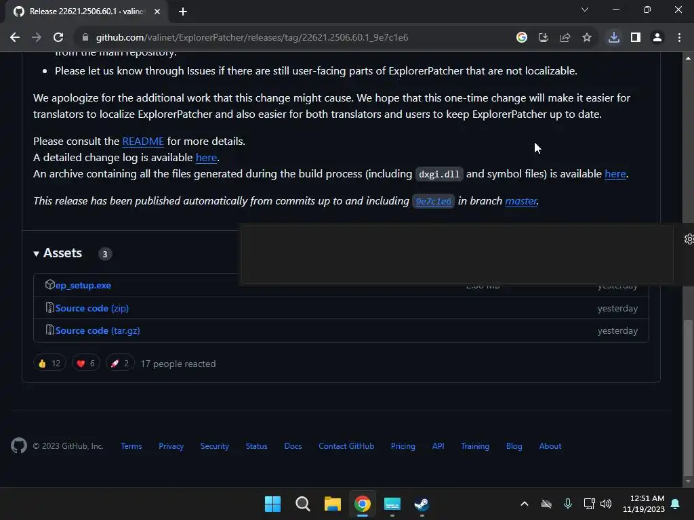
Task: Open the build archive here link
Action: [615, 174]
